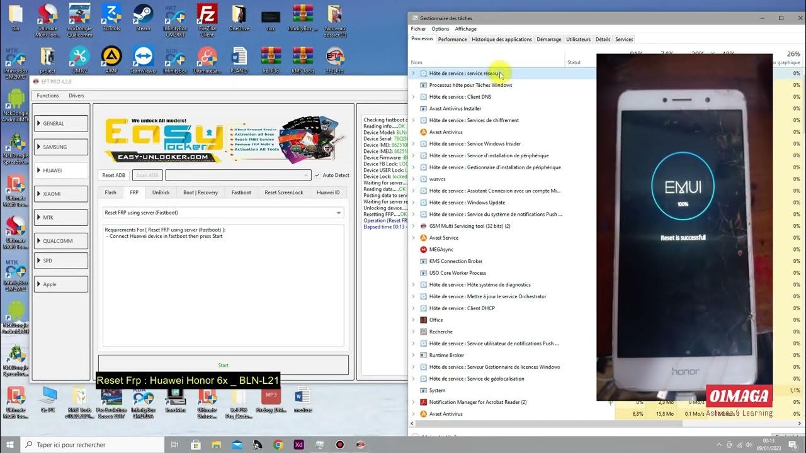Screen dimensions: 806x453
Task: Expand the Windows Update service row
Action: pyautogui.click(x=413, y=203)
